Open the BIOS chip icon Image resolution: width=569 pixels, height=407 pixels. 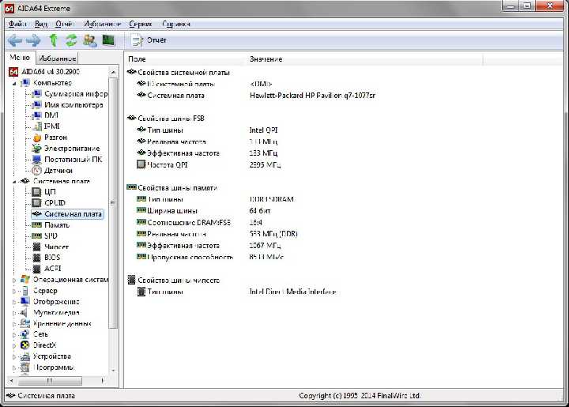36,258
